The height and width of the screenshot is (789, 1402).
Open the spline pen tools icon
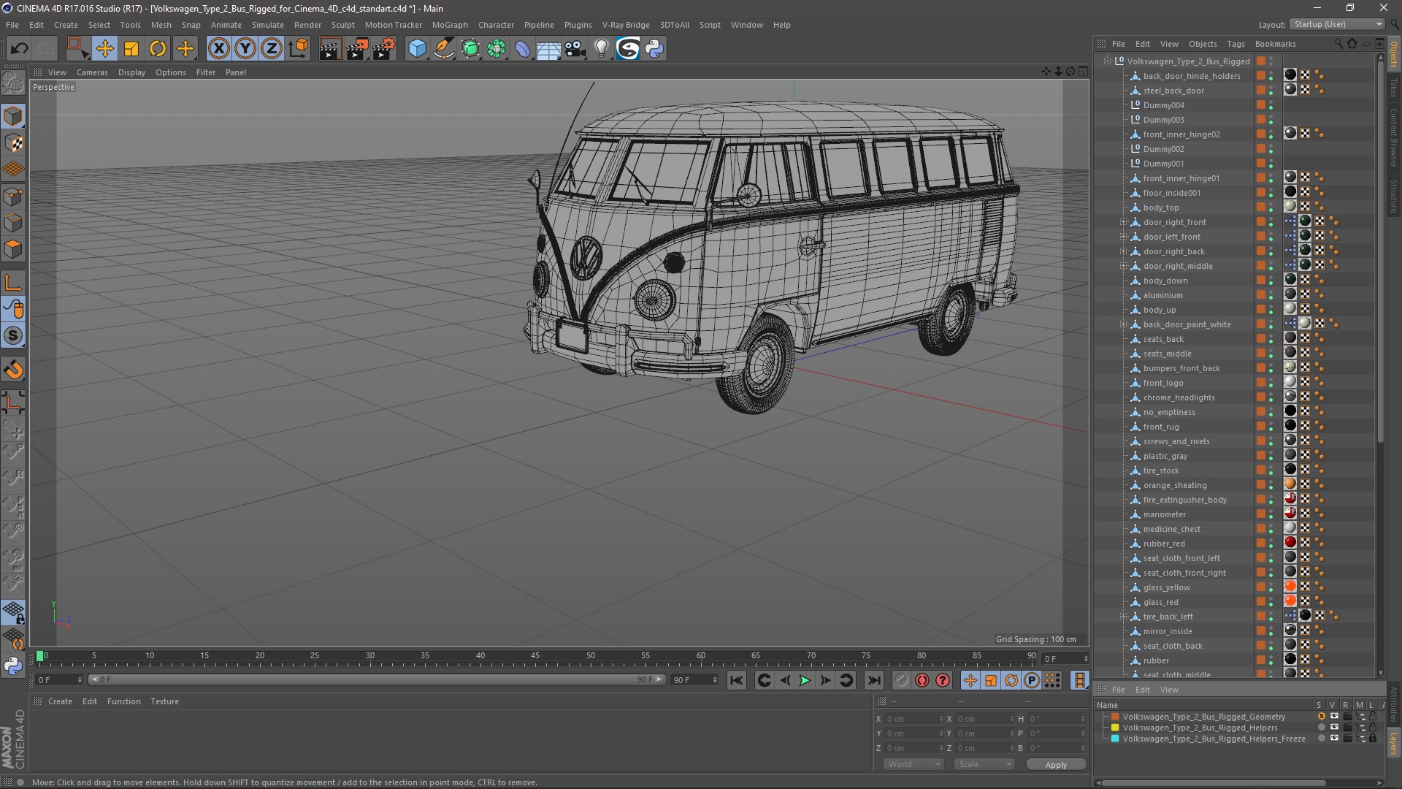pos(444,49)
